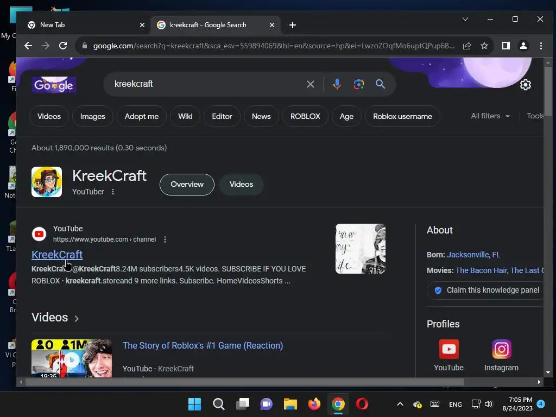Select the Adopt me filter chip

coord(142,116)
